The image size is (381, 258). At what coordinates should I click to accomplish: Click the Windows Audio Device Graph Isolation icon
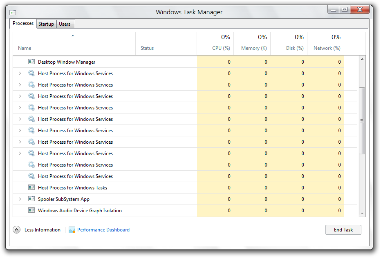(31, 210)
